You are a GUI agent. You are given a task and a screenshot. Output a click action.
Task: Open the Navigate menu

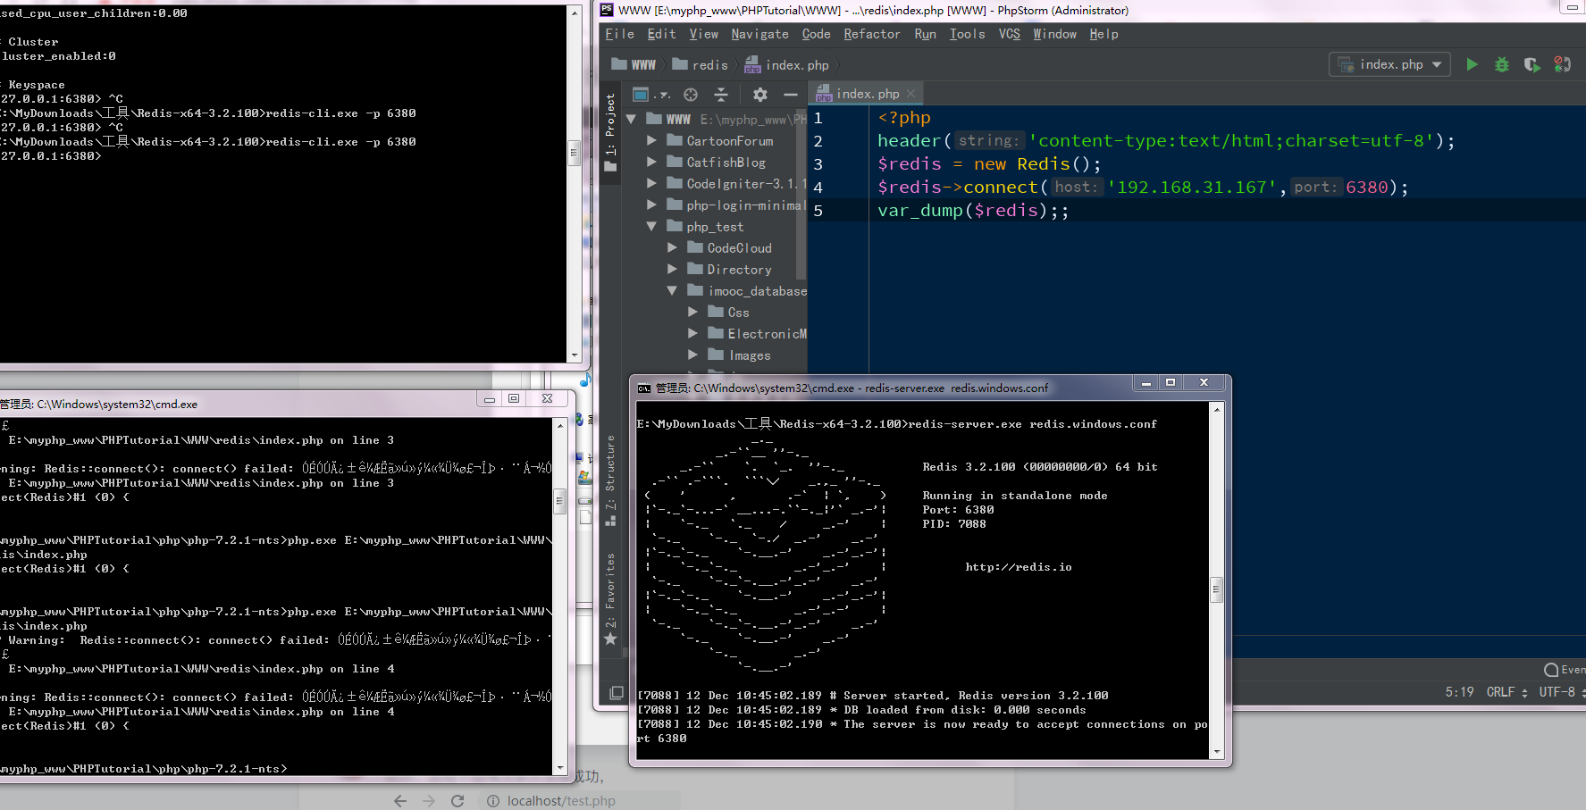pos(759,34)
